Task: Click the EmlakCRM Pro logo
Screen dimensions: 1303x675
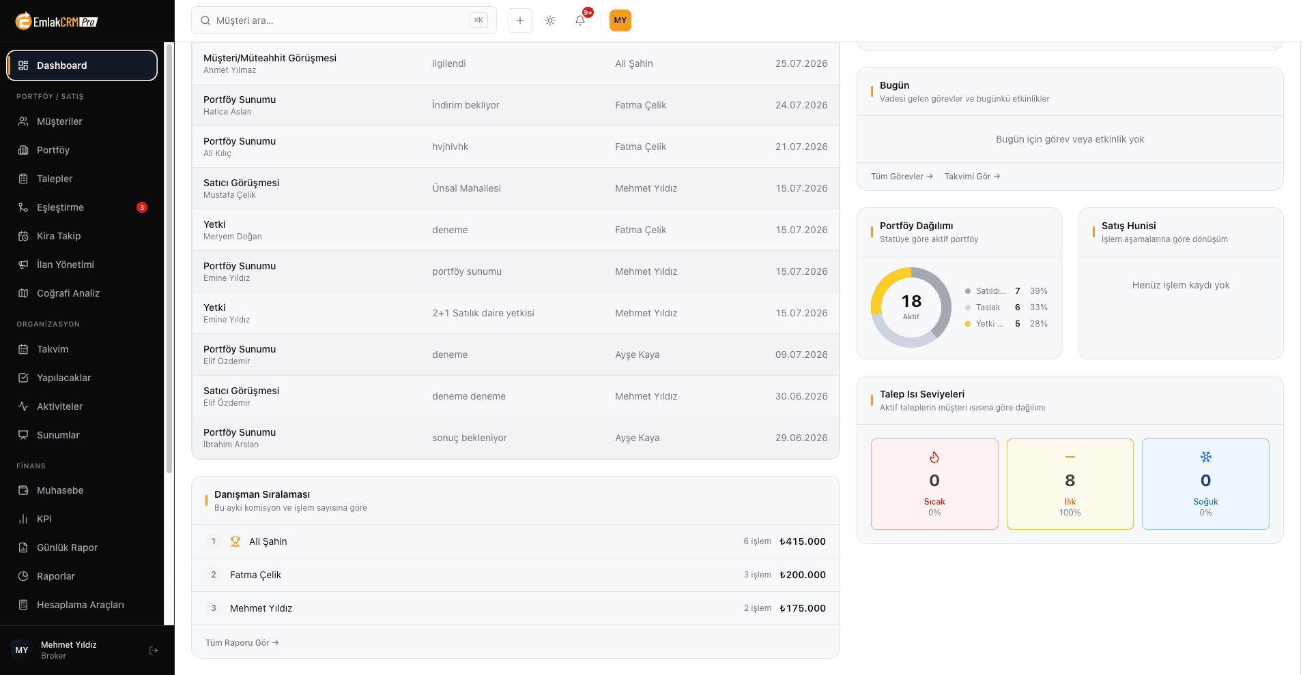Action: 57,21
